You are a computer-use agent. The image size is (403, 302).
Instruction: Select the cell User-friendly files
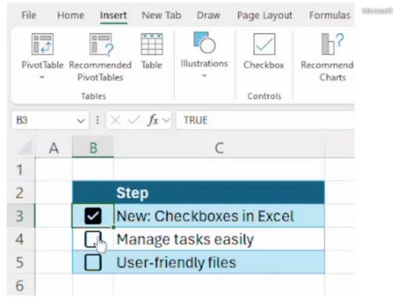pyautogui.click(x=219, y=262)
